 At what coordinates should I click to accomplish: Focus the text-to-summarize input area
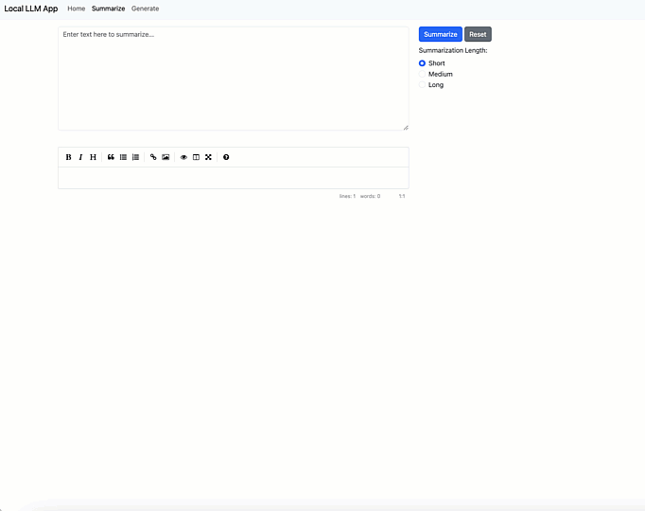coord(234,79)
